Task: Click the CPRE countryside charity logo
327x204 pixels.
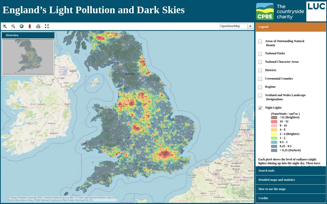Action: [x=280, y=11]
